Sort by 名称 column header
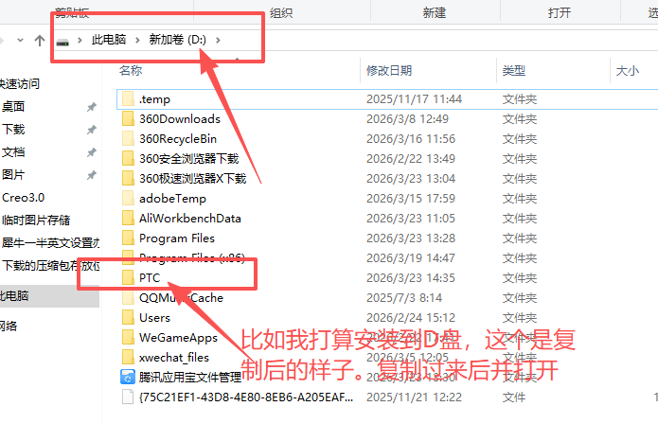Screen dimensions: 658x424 point(131,70)
